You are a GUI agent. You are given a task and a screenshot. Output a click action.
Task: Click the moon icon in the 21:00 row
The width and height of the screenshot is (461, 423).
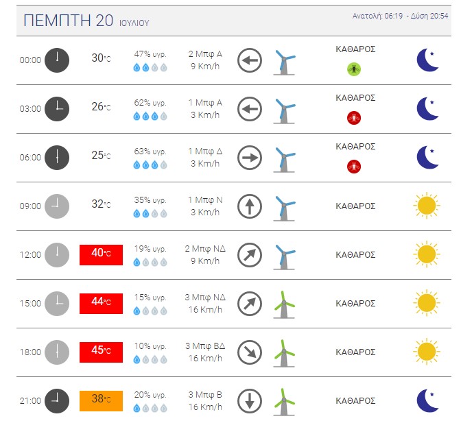click(428, 400)
